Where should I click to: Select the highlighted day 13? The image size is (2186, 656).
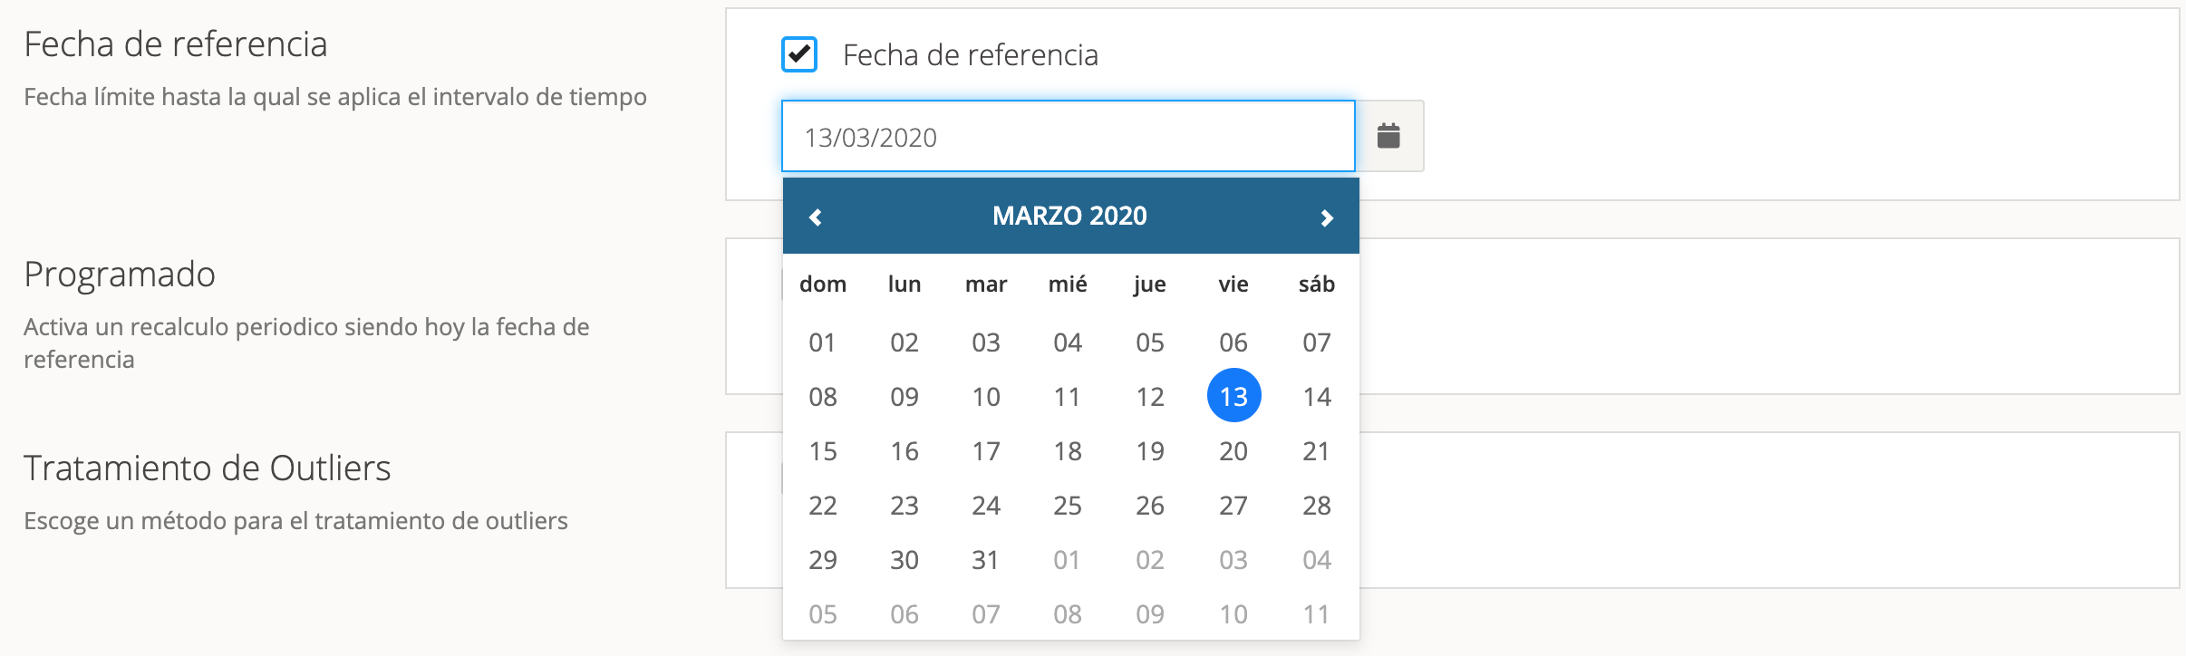pos(1233,396)
